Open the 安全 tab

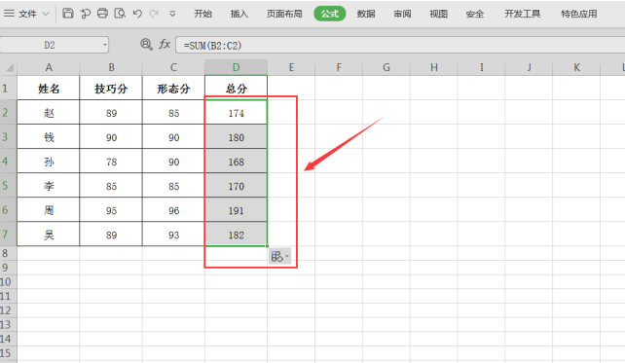[475, 14]
